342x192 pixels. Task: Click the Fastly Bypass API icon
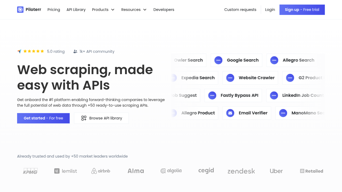(x=212, y=95)
